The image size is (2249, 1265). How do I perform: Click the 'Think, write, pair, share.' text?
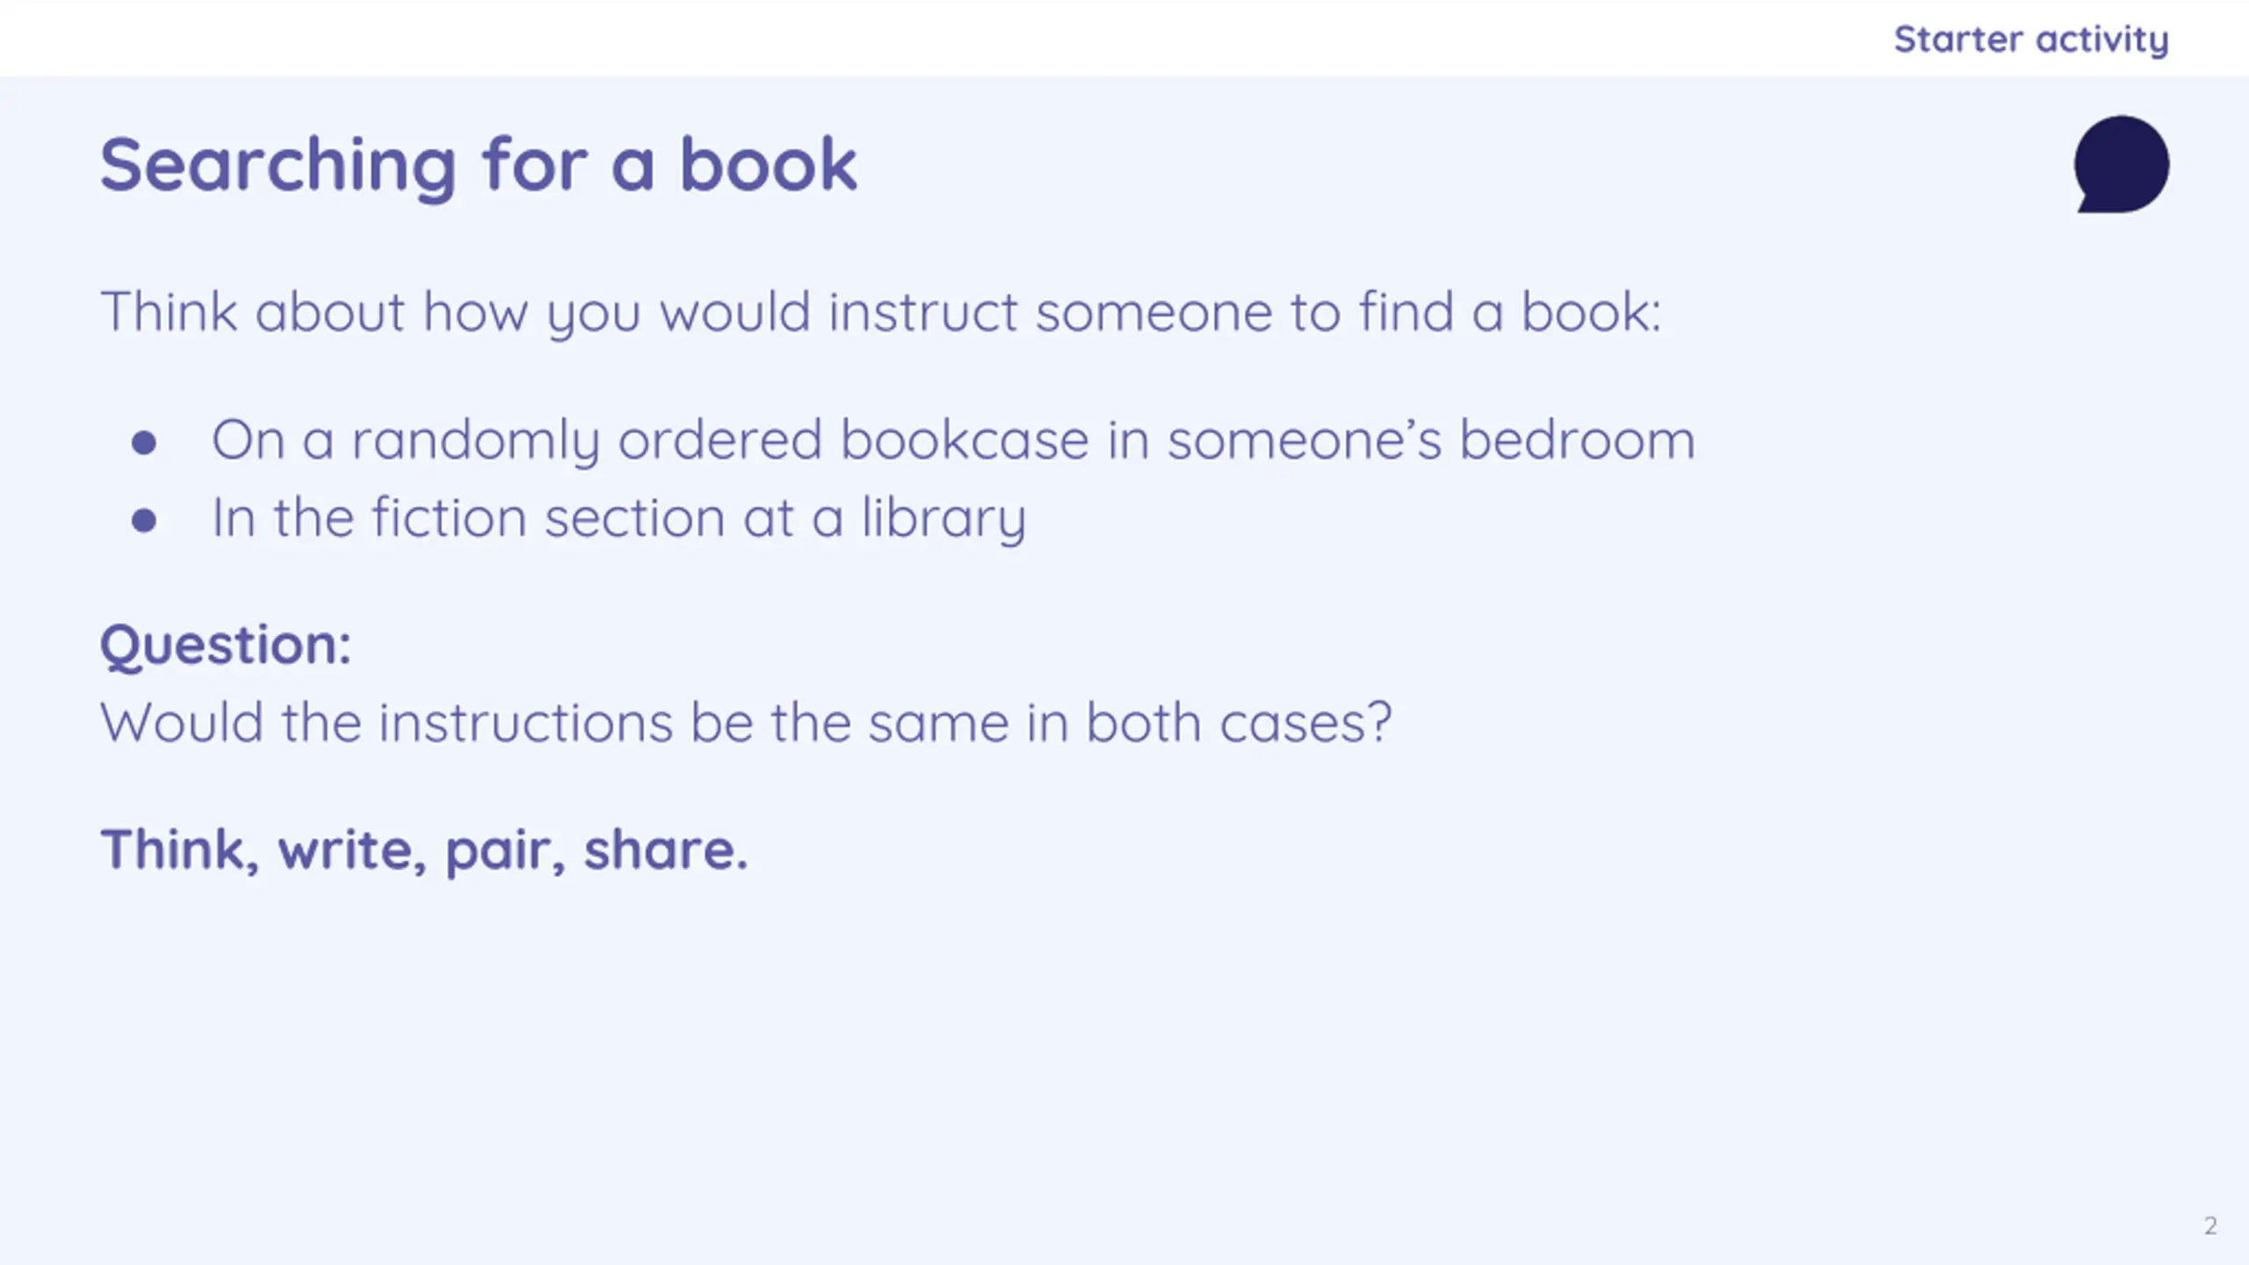[424, 850]
